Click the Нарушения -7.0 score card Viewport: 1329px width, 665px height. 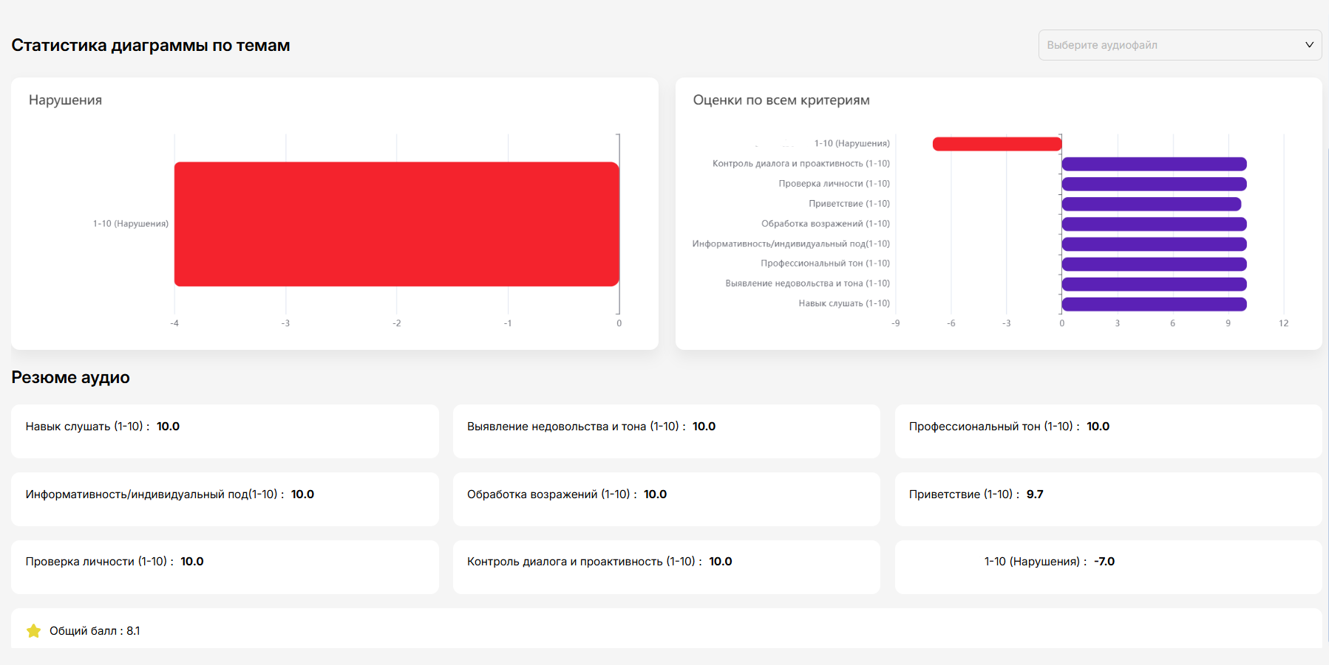(1108, 566)
